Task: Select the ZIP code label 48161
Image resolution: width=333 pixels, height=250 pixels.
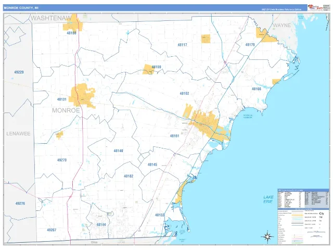Action: tap(175, 136)
